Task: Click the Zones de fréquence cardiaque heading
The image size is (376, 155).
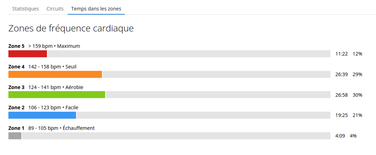Action: tap(71, 29)
